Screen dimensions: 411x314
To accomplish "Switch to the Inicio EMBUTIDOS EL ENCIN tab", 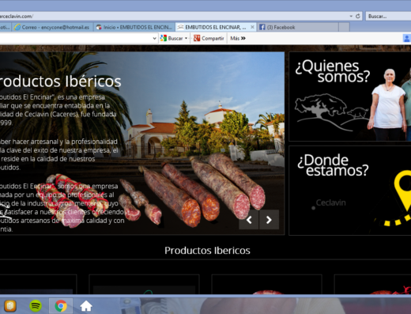I will coord(134,27).
